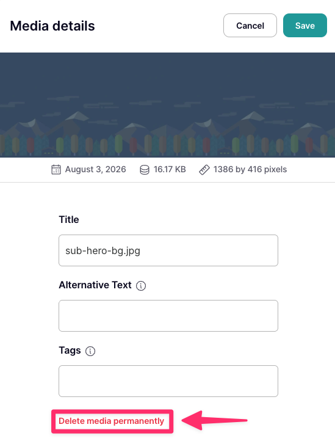Click the file size storage icon
Screen dimensions: 335x441
(x=145, y=170)
